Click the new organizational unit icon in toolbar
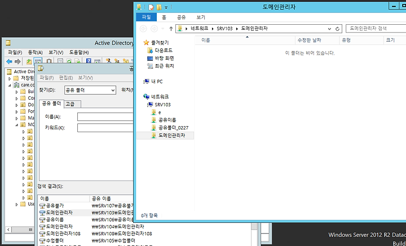The image size is (406, 246). pyautogui.click(x=126, y=61)
